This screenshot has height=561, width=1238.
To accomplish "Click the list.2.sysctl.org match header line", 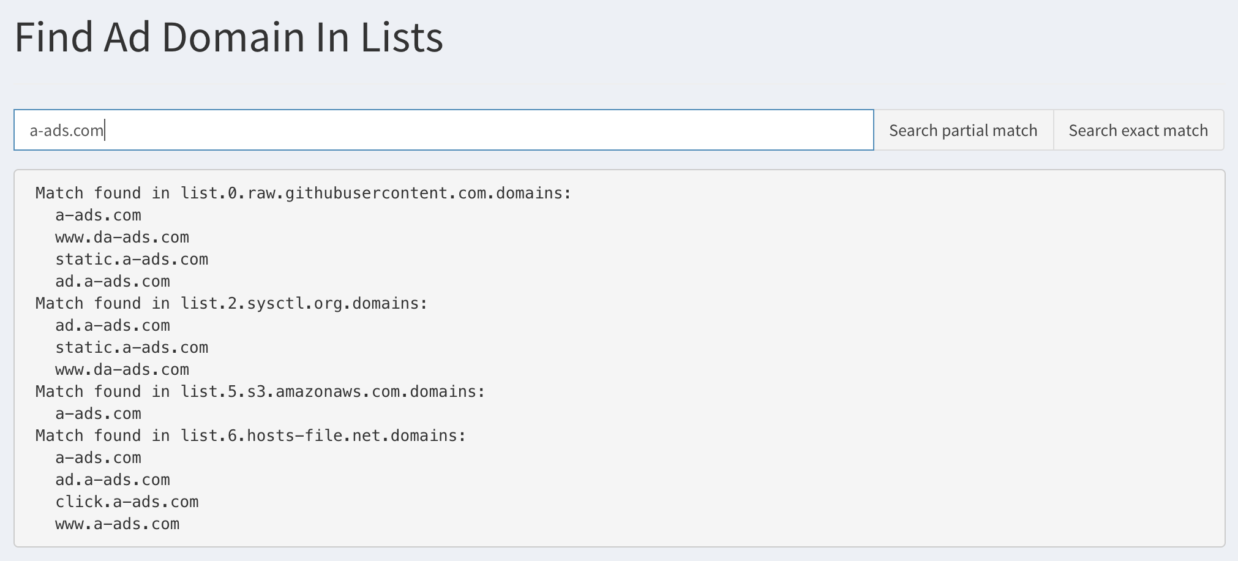I will [231, 304].
